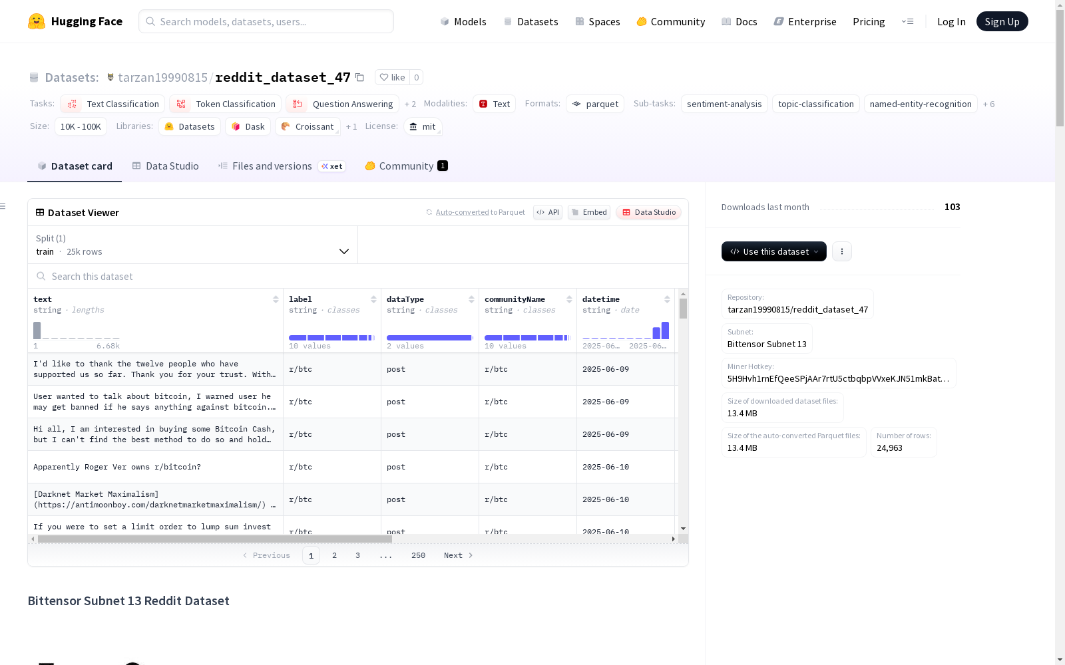Open Docs in top navigation
The height and width of the screenshot is (665, 1065).
(x=740, y=21)
